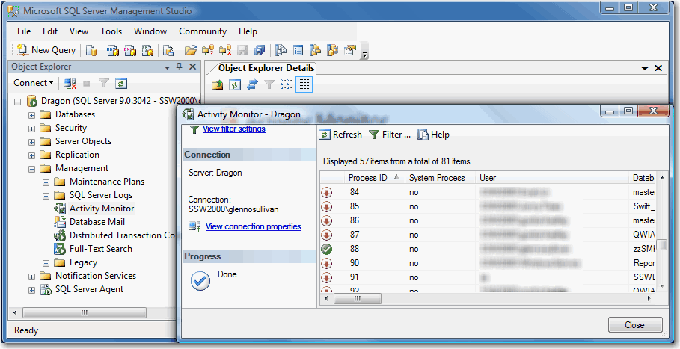Image resolution: width=680 pixels, height=349 pixels.
Task: Click the Help icon in Activity Monitor
Action: tap(423, 135)
